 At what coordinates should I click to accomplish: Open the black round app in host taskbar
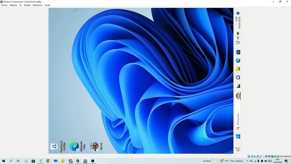pyautogui.click(x=92, y=161)
